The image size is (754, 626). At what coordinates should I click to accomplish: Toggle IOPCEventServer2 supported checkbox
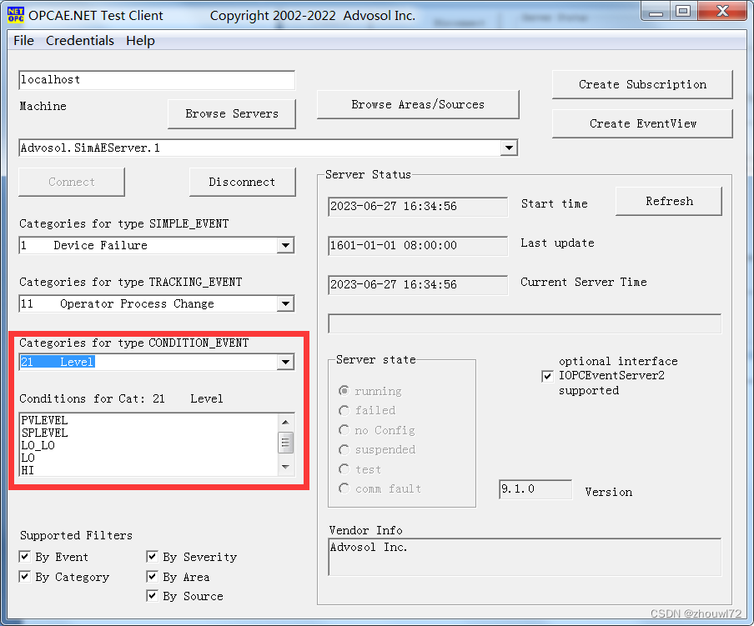(547, 376)
